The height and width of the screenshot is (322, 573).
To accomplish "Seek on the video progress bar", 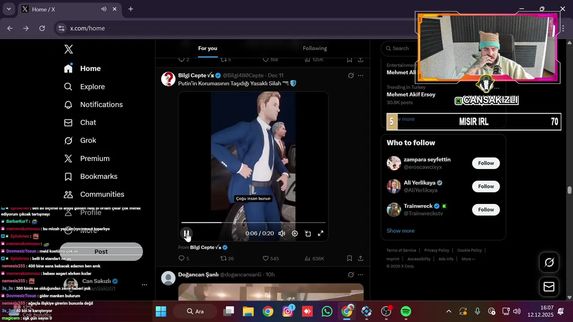I will point(253,222).
